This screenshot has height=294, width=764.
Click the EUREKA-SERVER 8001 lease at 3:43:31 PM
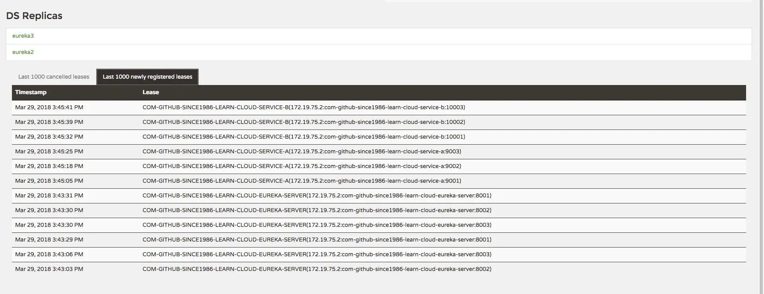[x=317, y=195]
